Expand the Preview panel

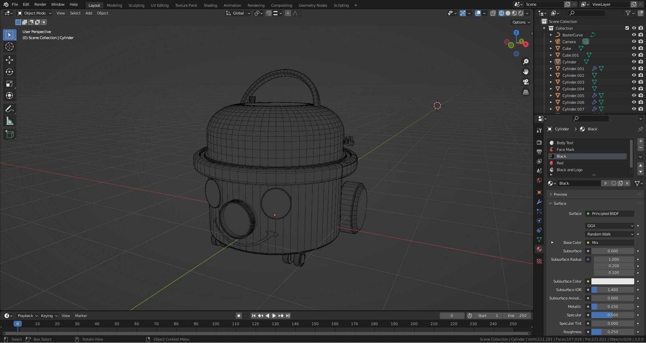point(560,194)
